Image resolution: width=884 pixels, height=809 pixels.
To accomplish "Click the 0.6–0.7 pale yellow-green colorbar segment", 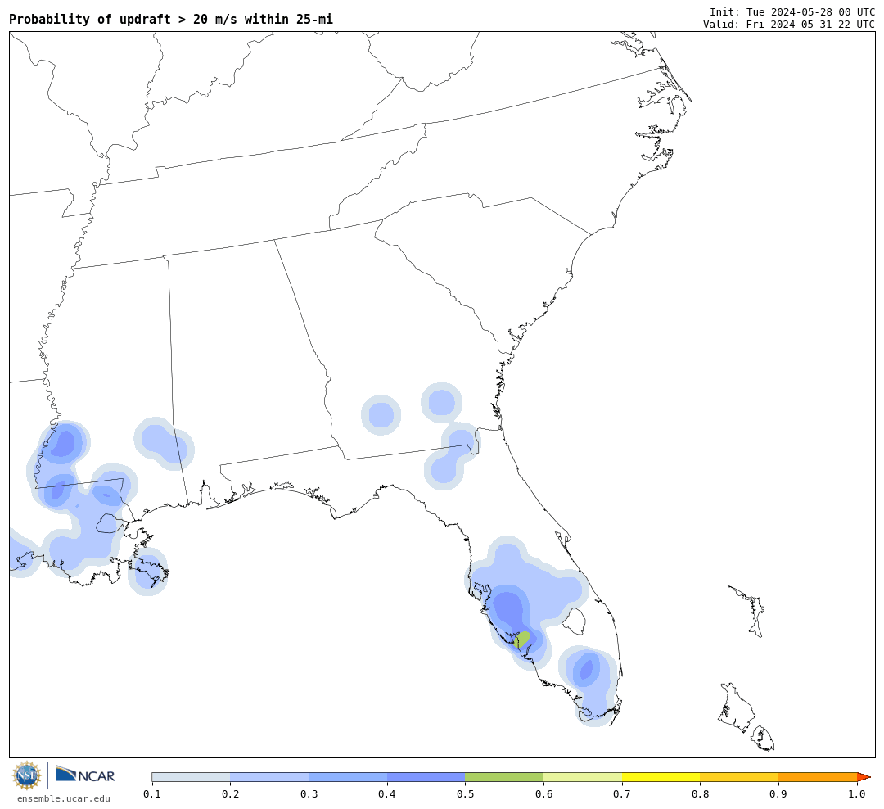I will [583, 777].
